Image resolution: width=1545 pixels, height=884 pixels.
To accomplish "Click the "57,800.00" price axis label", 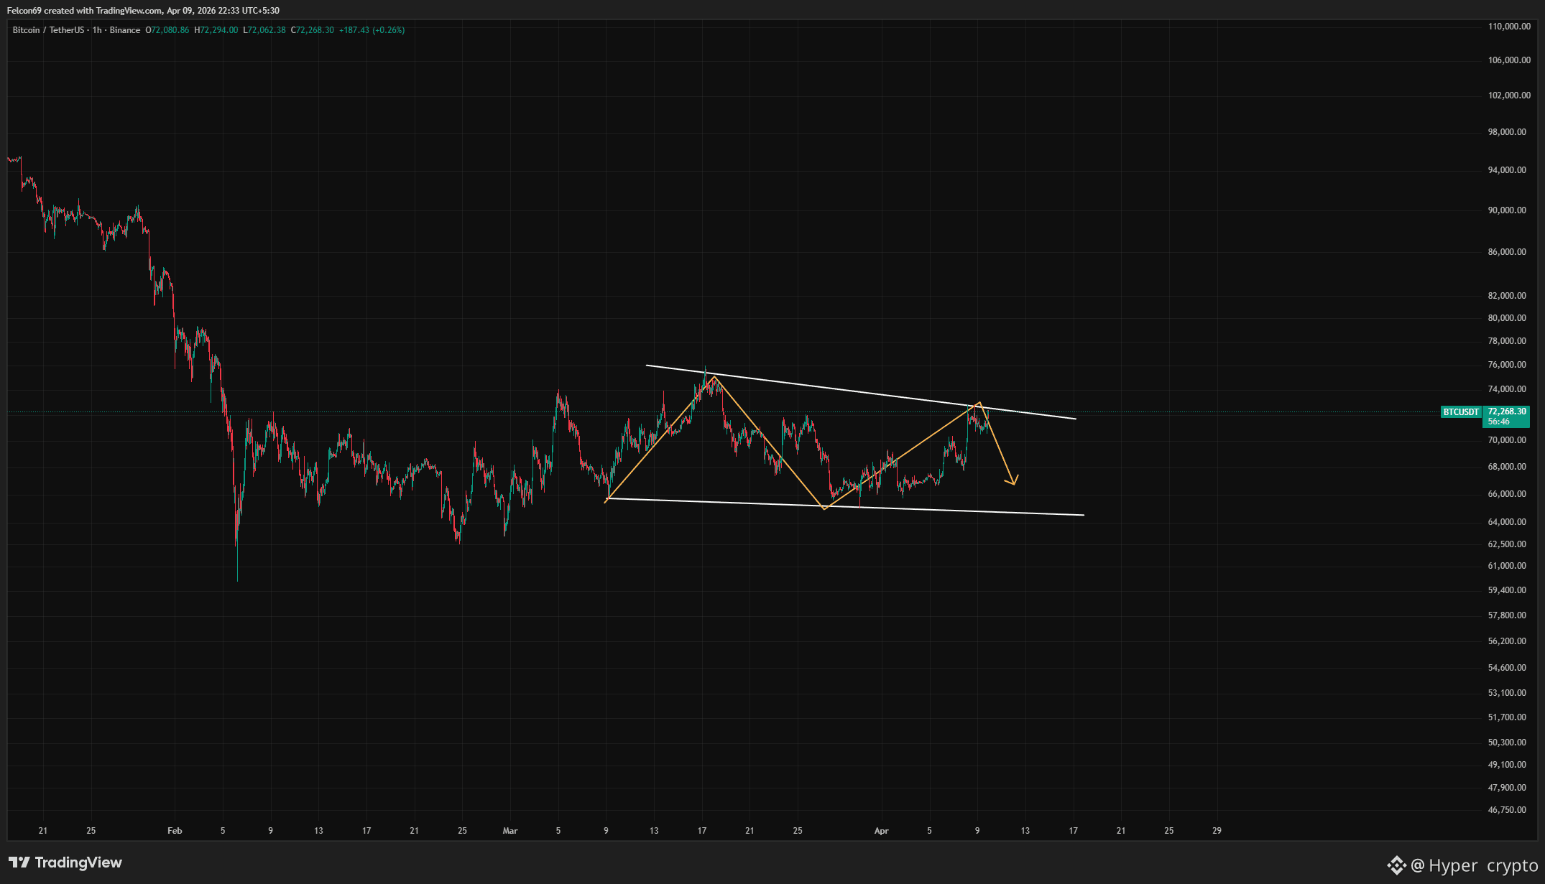I will tap(1507, 615).
